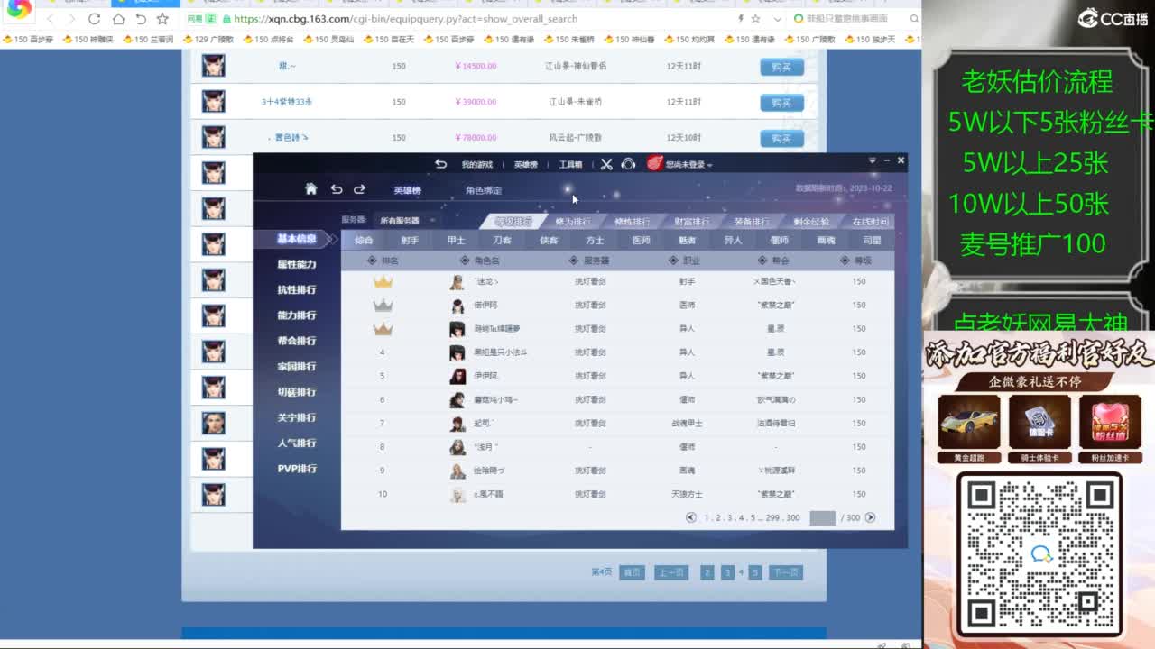Click the avatar of the rank 7 player
This screenshot has width=1155, height=649.
[x=457, y=423]
